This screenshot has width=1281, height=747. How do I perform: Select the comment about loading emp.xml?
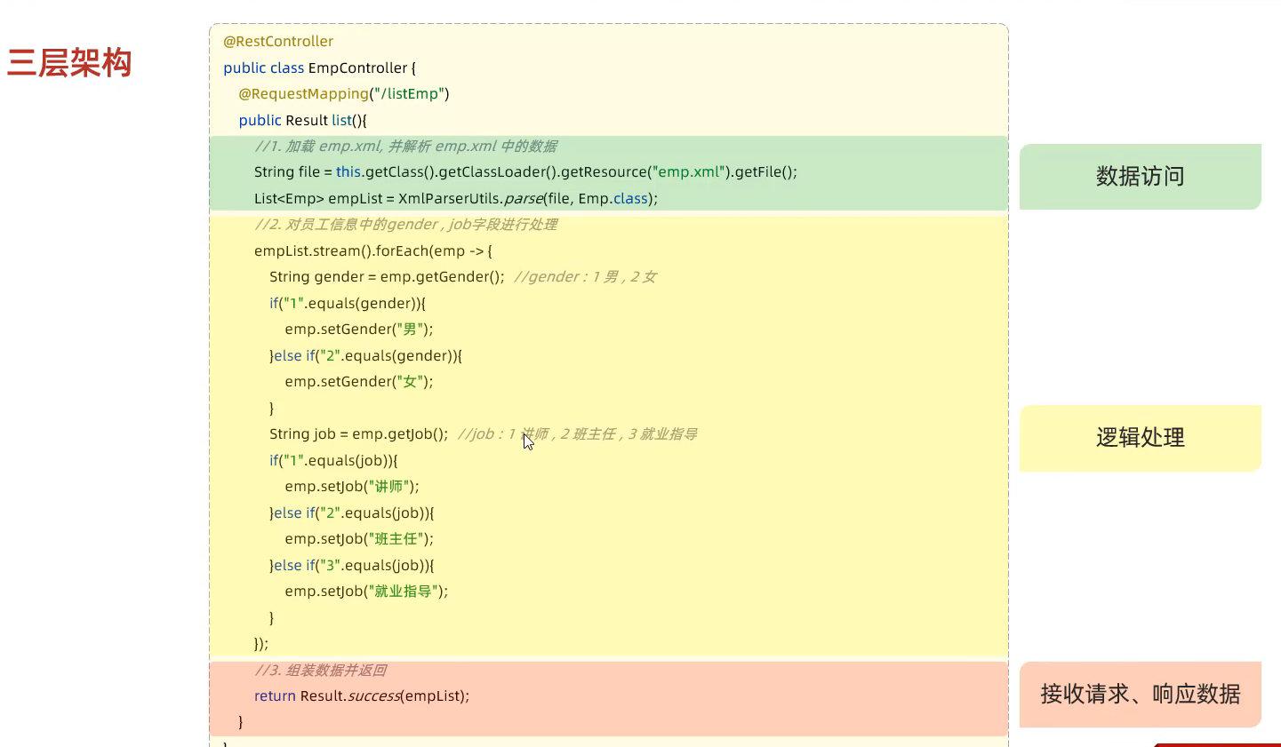tap(405, 147)
